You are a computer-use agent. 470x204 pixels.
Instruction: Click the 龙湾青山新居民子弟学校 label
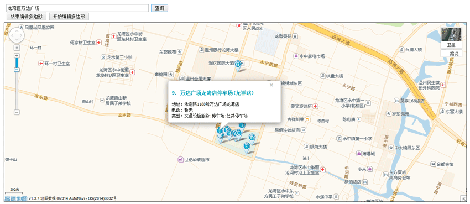tap(118, 101)
